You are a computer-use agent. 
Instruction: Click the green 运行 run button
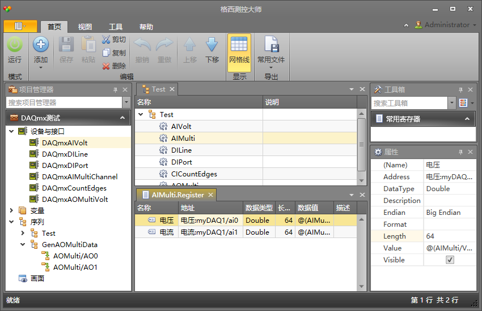tap(15, 50)
